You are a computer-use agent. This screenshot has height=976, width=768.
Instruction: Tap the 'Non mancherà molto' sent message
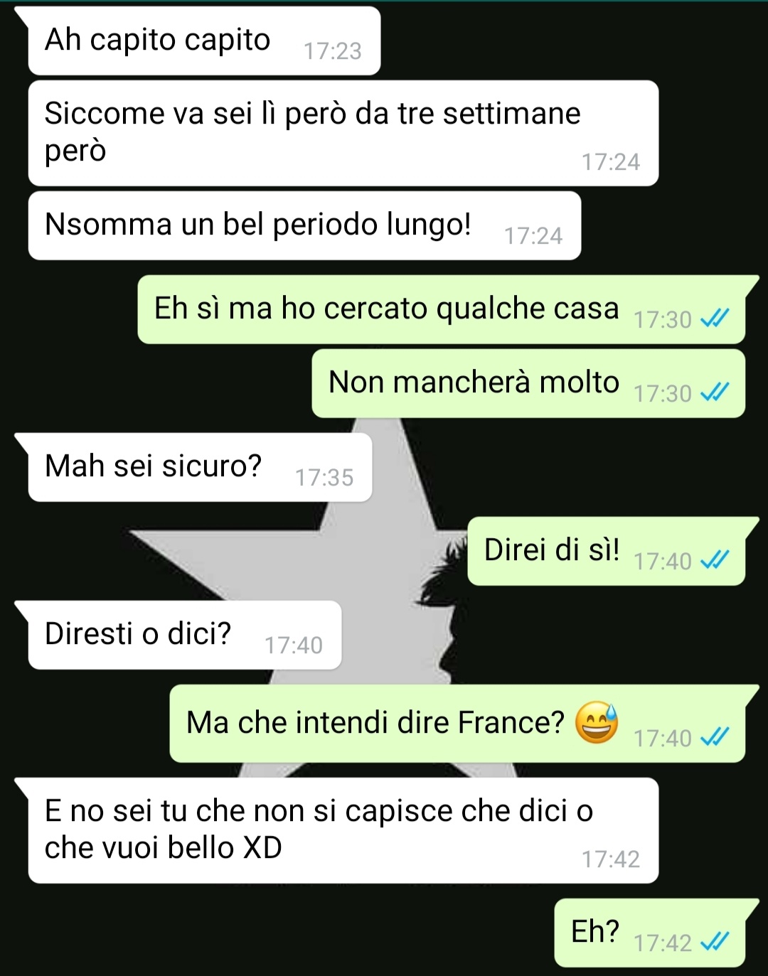[x=528, y=383]
